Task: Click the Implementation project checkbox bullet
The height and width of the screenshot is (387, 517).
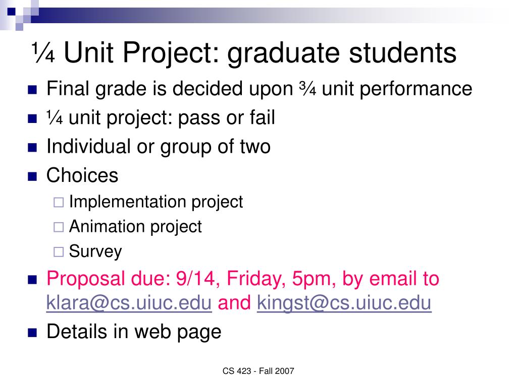Action: (x=59, y=202)
